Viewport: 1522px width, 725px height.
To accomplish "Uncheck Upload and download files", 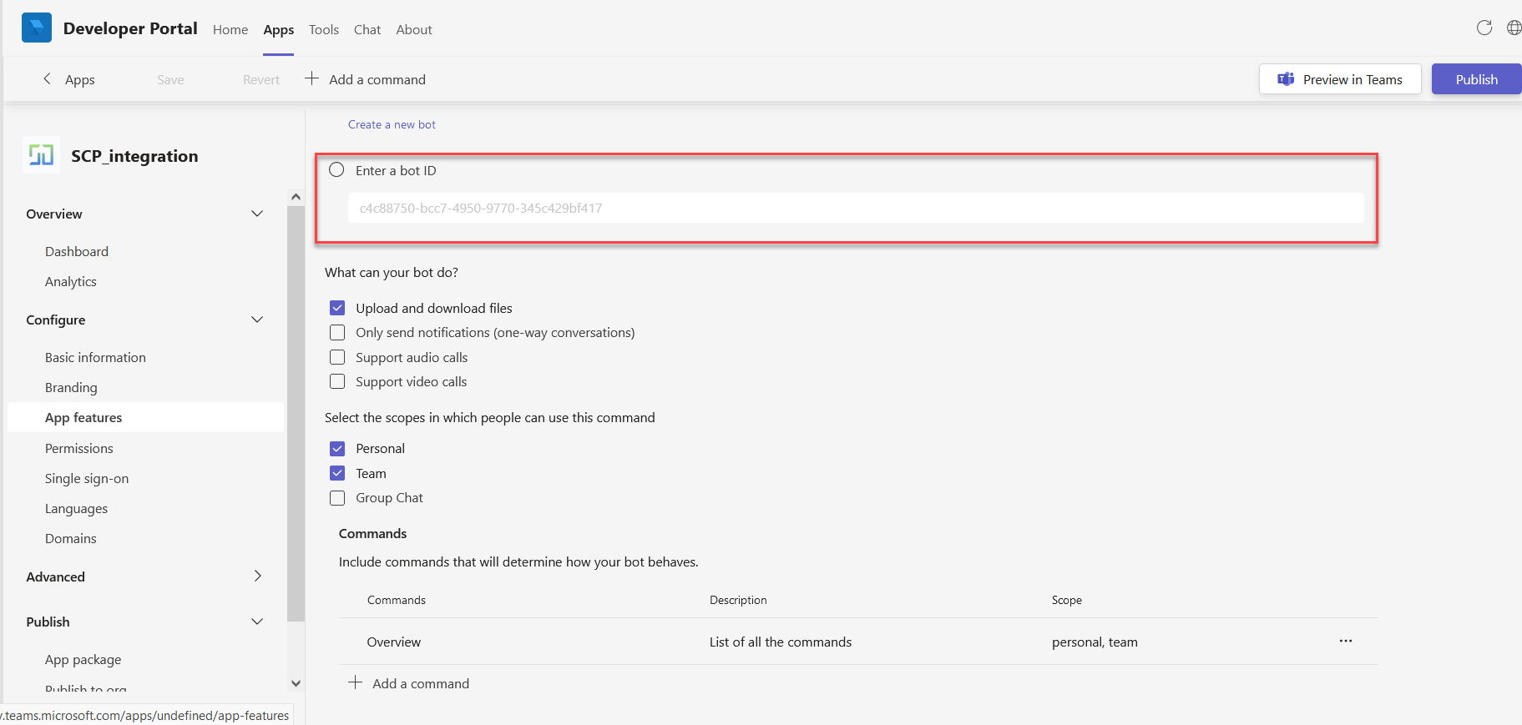I will [337, 308].
